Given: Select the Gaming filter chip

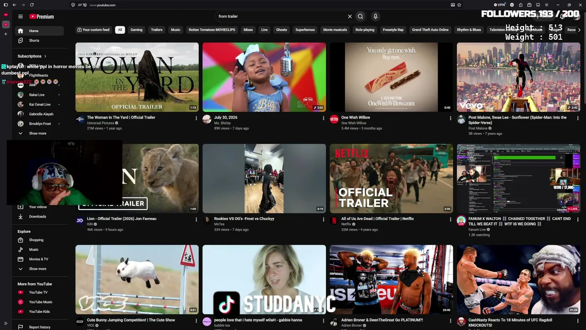Looking at the screenshot, I should [136, 30].
